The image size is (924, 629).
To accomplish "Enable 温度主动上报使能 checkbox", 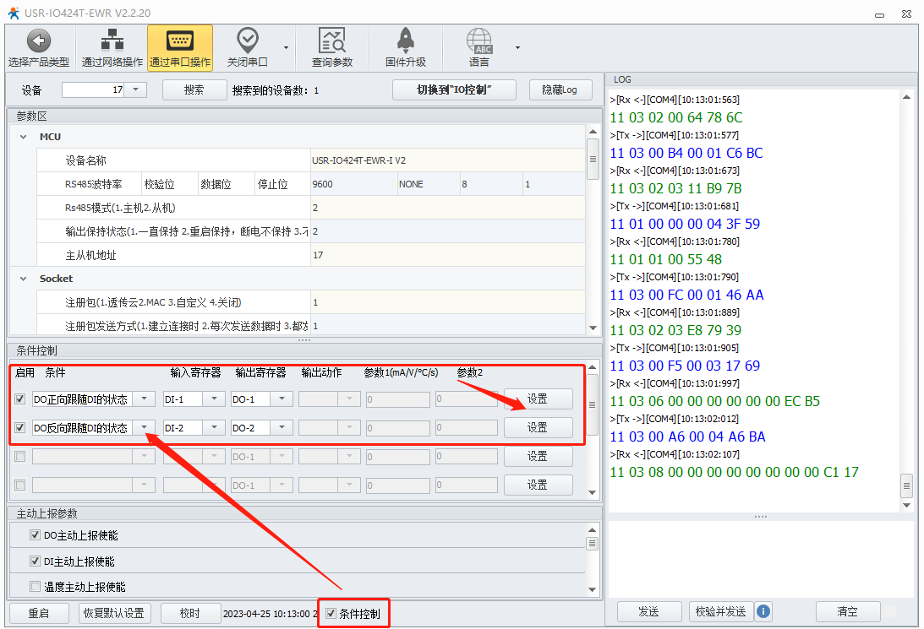I will point(35,586).
